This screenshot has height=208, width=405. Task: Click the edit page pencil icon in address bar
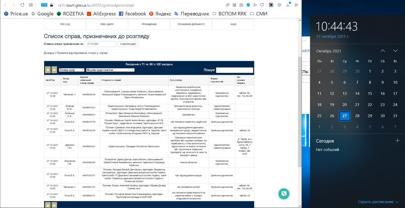tap(234, 5)
